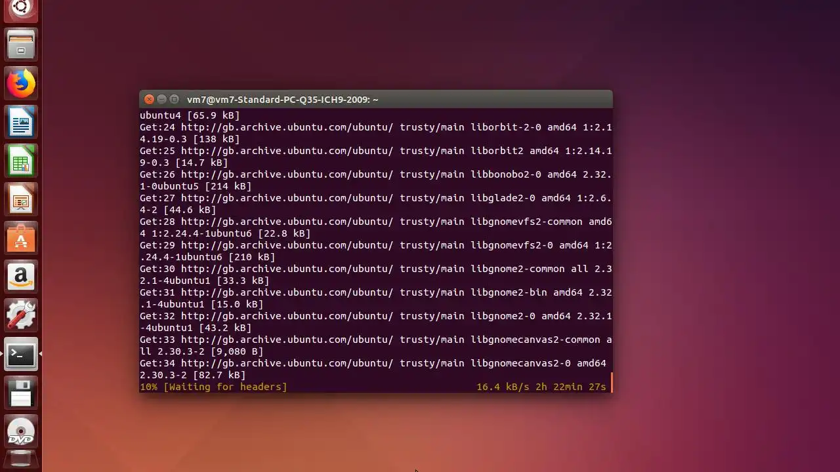Click the '-4ubuntu1 [43.2 kB]' text
This screenshot has width=840, height=472.
point(196,328)
